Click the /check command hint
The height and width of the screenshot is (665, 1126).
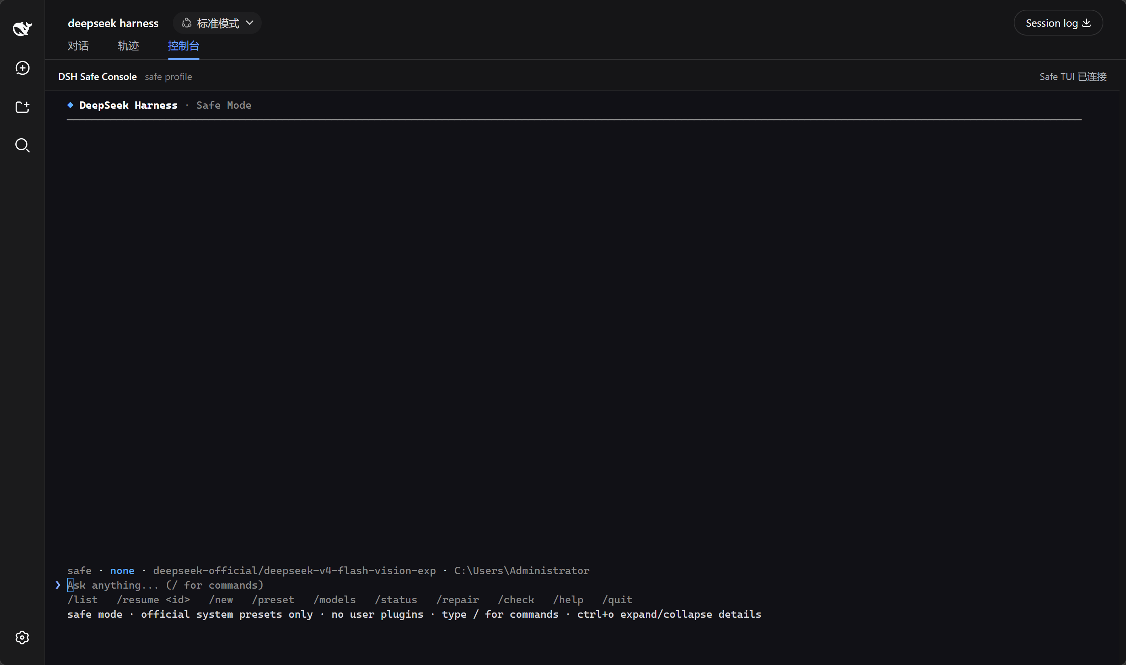tap(516, 600)
